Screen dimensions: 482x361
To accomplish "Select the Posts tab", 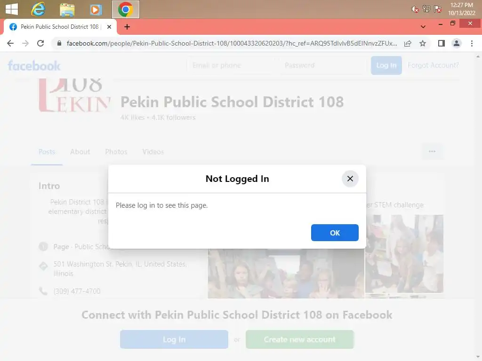I will click(x=47, y=152).
